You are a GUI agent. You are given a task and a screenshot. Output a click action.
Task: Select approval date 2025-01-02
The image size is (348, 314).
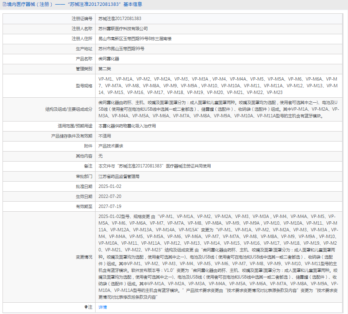[110, 186]
